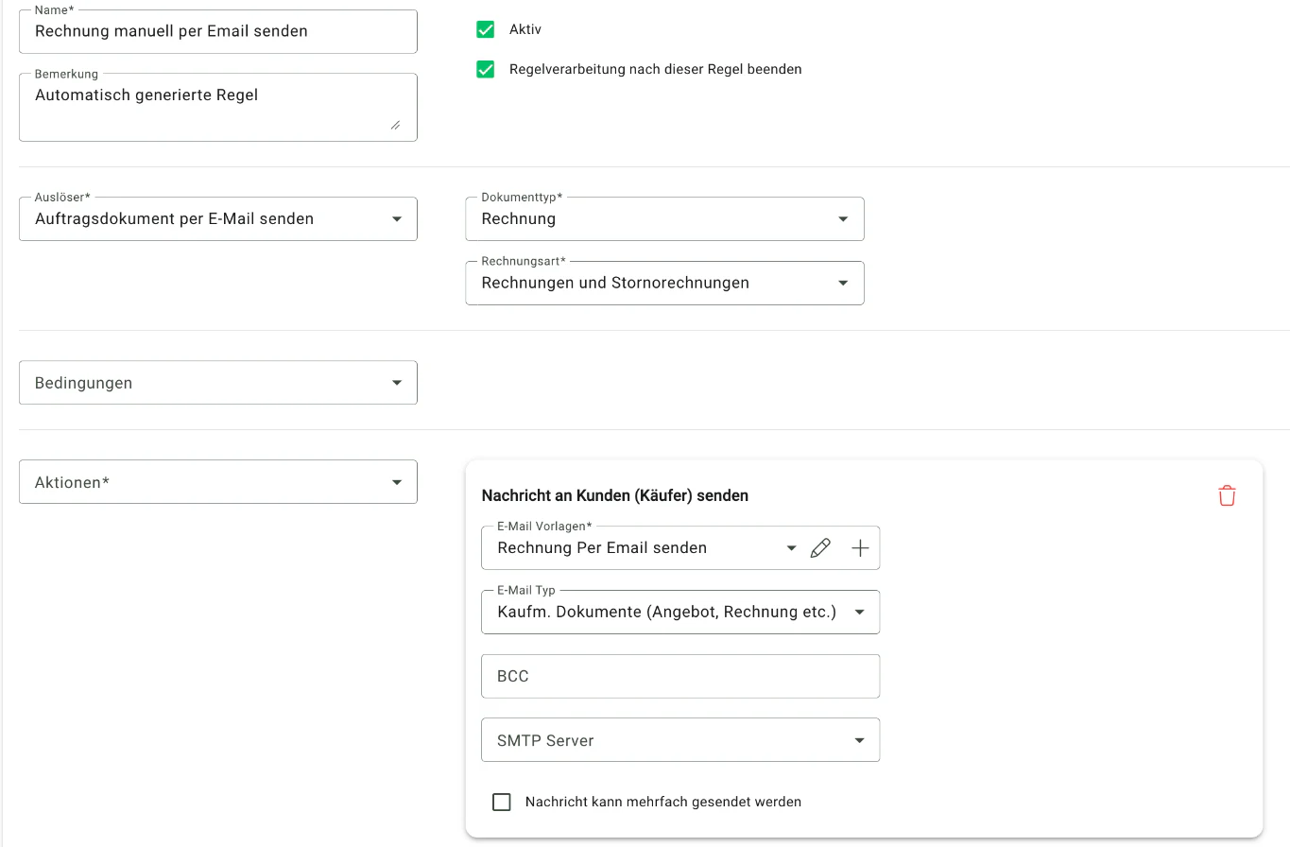Toggle Regelverarbeitung nach dieser Regel beenden checkbox
1290x847 pixels.
click(486, 69)
